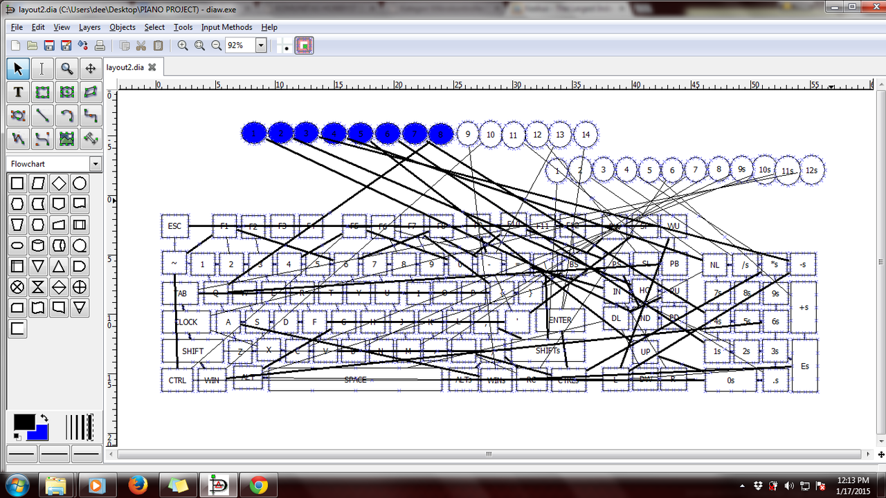Click the line width selector bars
Image resolution: width=886 pixels, height=498 pixels.
tap(80, 427)
